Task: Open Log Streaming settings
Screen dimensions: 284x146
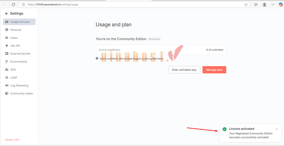Action: [19, 85]
